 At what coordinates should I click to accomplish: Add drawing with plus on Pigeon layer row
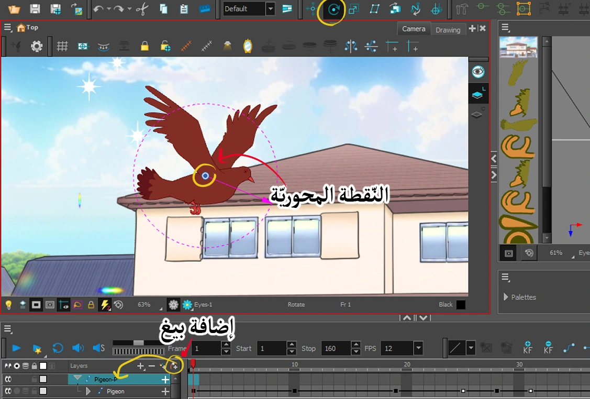pyautogui.click(x=165, y=392)
